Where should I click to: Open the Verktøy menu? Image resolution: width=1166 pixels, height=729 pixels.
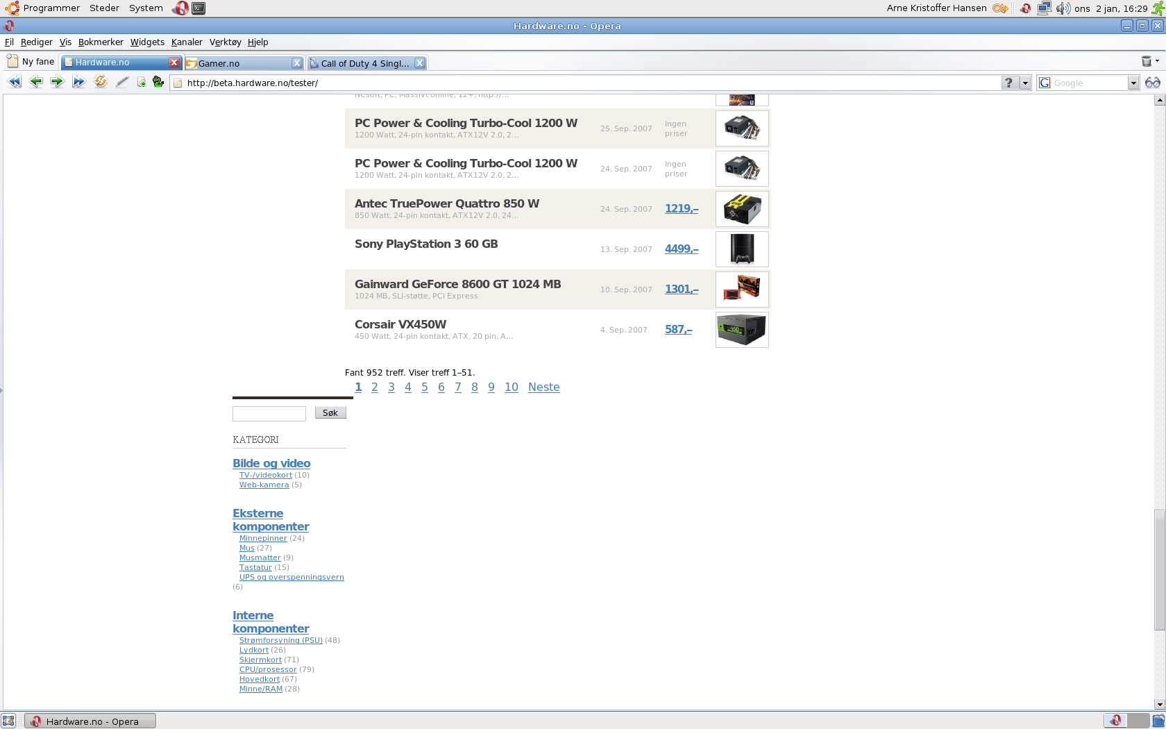point(225,42)
